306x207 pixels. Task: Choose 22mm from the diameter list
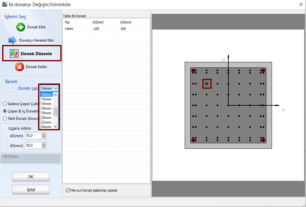[x=46, y=122]
